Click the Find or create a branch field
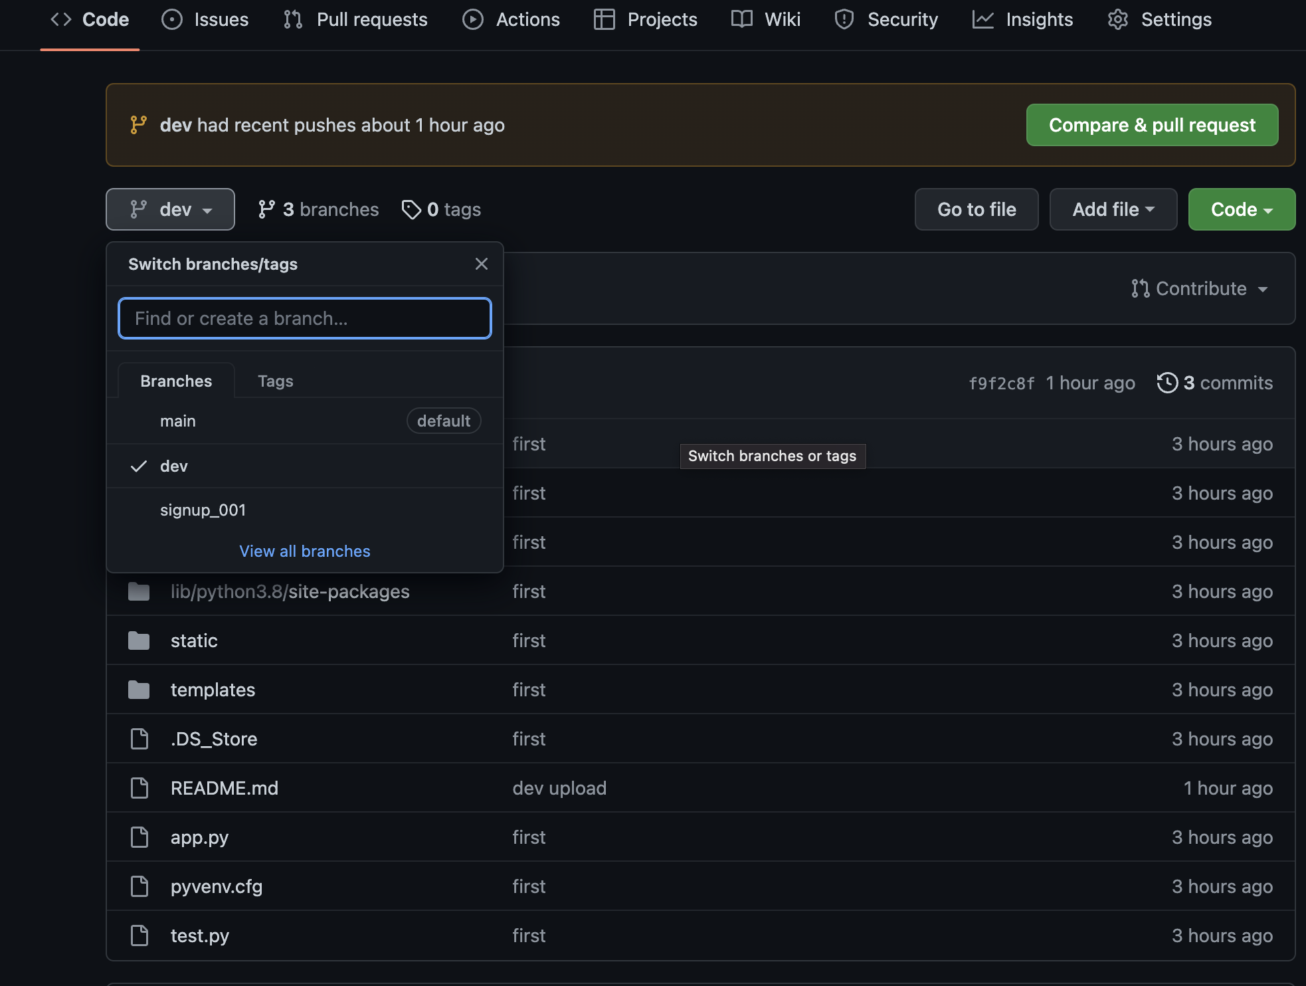The width and height of the screenshot is (1306, 986). (305, 319)
